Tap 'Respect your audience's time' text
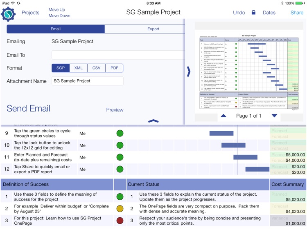The width and height of the screenshot is (307, 230). (200, 221)
